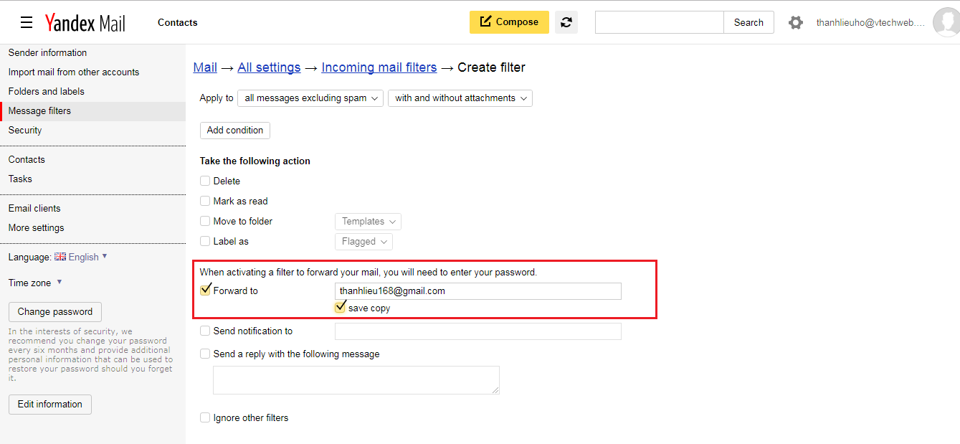960x444 pixels.
Task: Open the 'with and without attachments' dropdown
Action: point(460,98)
